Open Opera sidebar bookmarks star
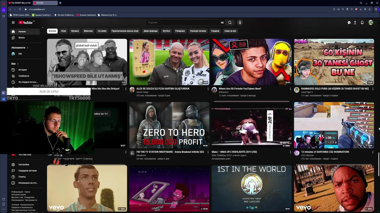The width and height of the screenshot is (380, 213). click(4, 16)
